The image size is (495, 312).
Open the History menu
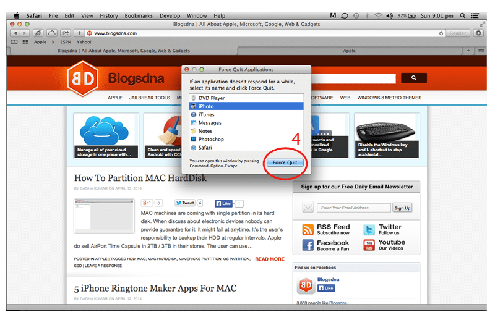point(109,15)
